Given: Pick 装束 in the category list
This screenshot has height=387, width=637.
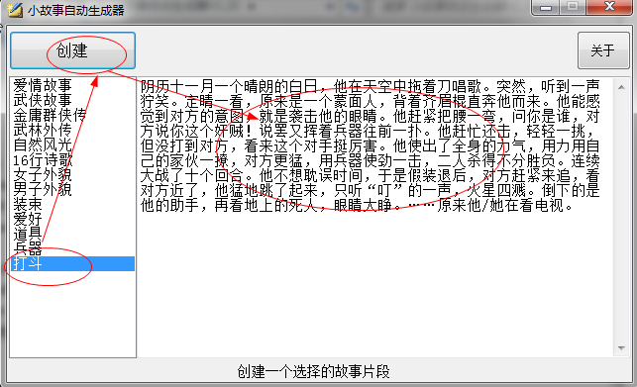Looking at the screenshot, I should click(72, 204).
